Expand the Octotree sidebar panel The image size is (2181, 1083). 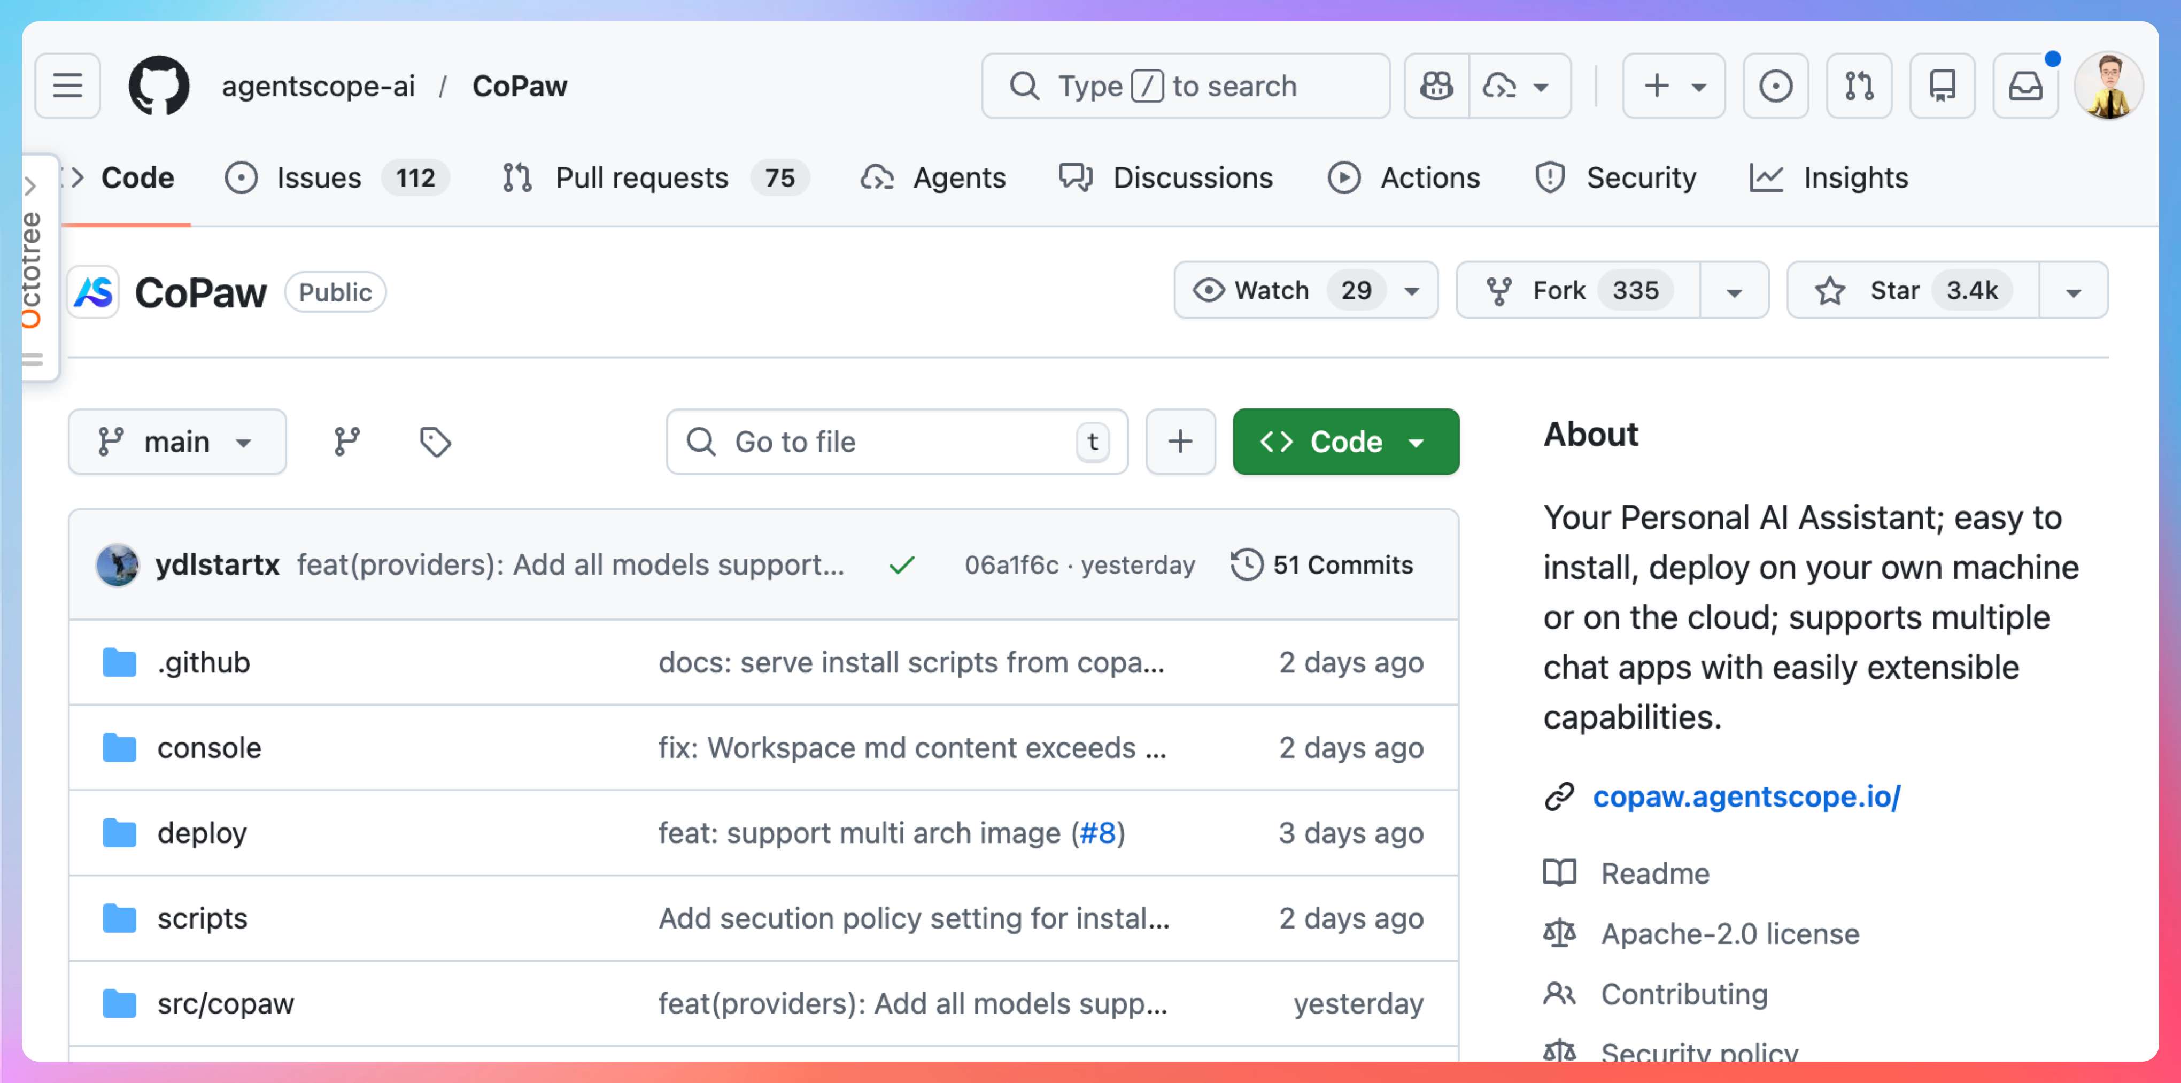click(x=30, y=185)
